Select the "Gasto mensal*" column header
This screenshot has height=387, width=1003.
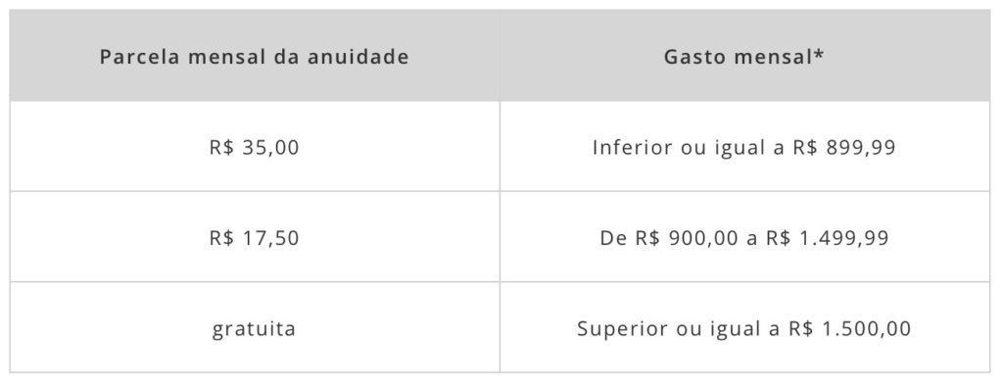[744, 56]
